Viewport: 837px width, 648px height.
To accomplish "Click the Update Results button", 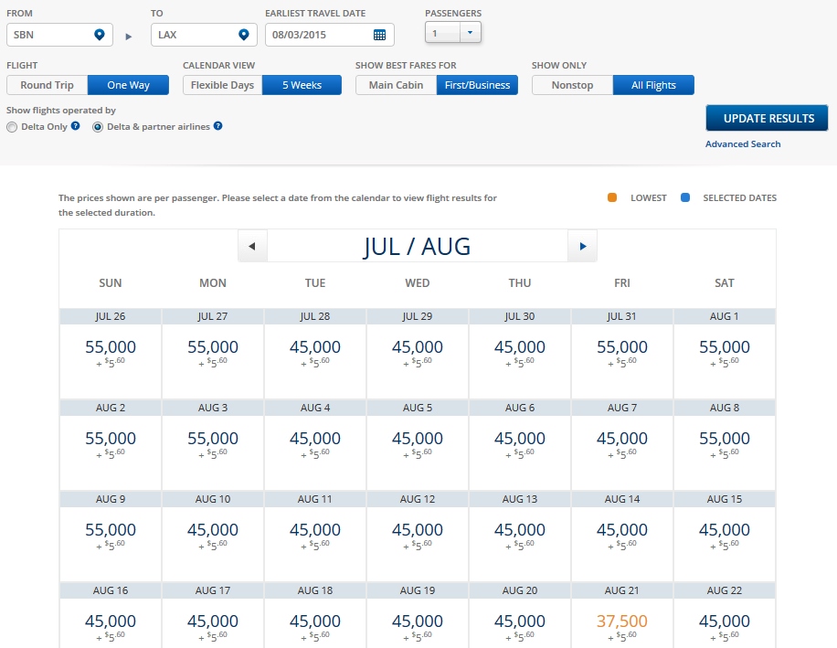I will point(768,118).
